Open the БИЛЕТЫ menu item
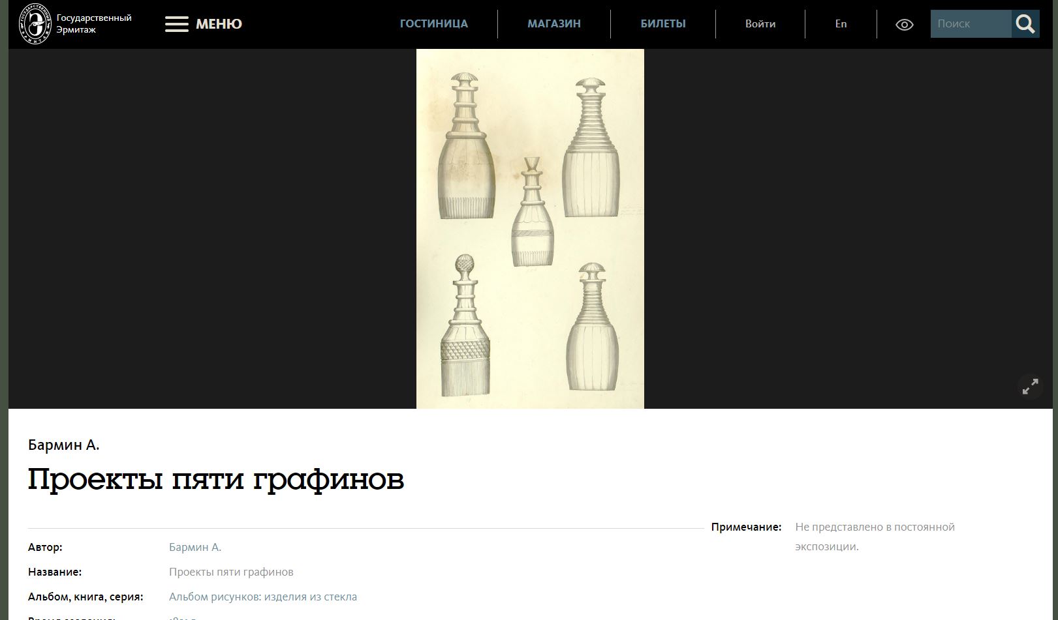1058x620 pixels. click(x=663, y=23)
